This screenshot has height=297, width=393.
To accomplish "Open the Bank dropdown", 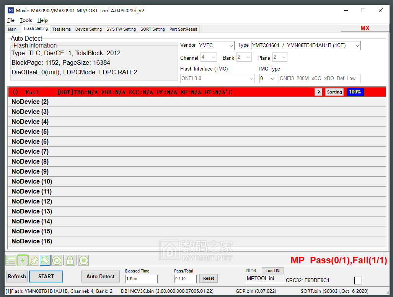I will coord(244,57).
